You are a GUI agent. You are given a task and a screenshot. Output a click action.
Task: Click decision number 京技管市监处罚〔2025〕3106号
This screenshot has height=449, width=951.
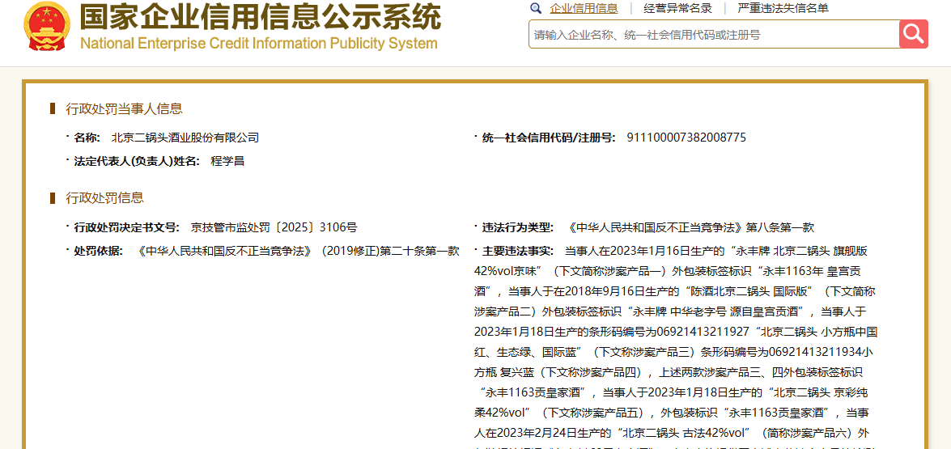(274, 227)
